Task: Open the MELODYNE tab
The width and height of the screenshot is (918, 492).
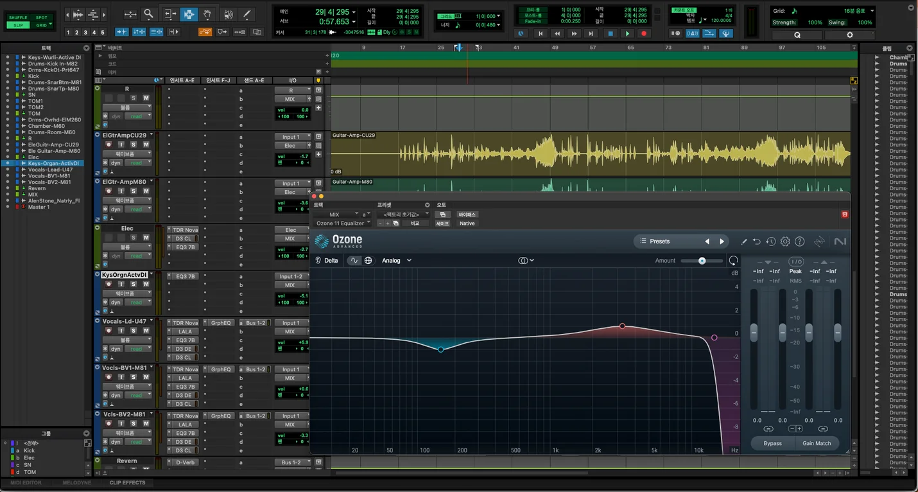Action: coord(76,482)
